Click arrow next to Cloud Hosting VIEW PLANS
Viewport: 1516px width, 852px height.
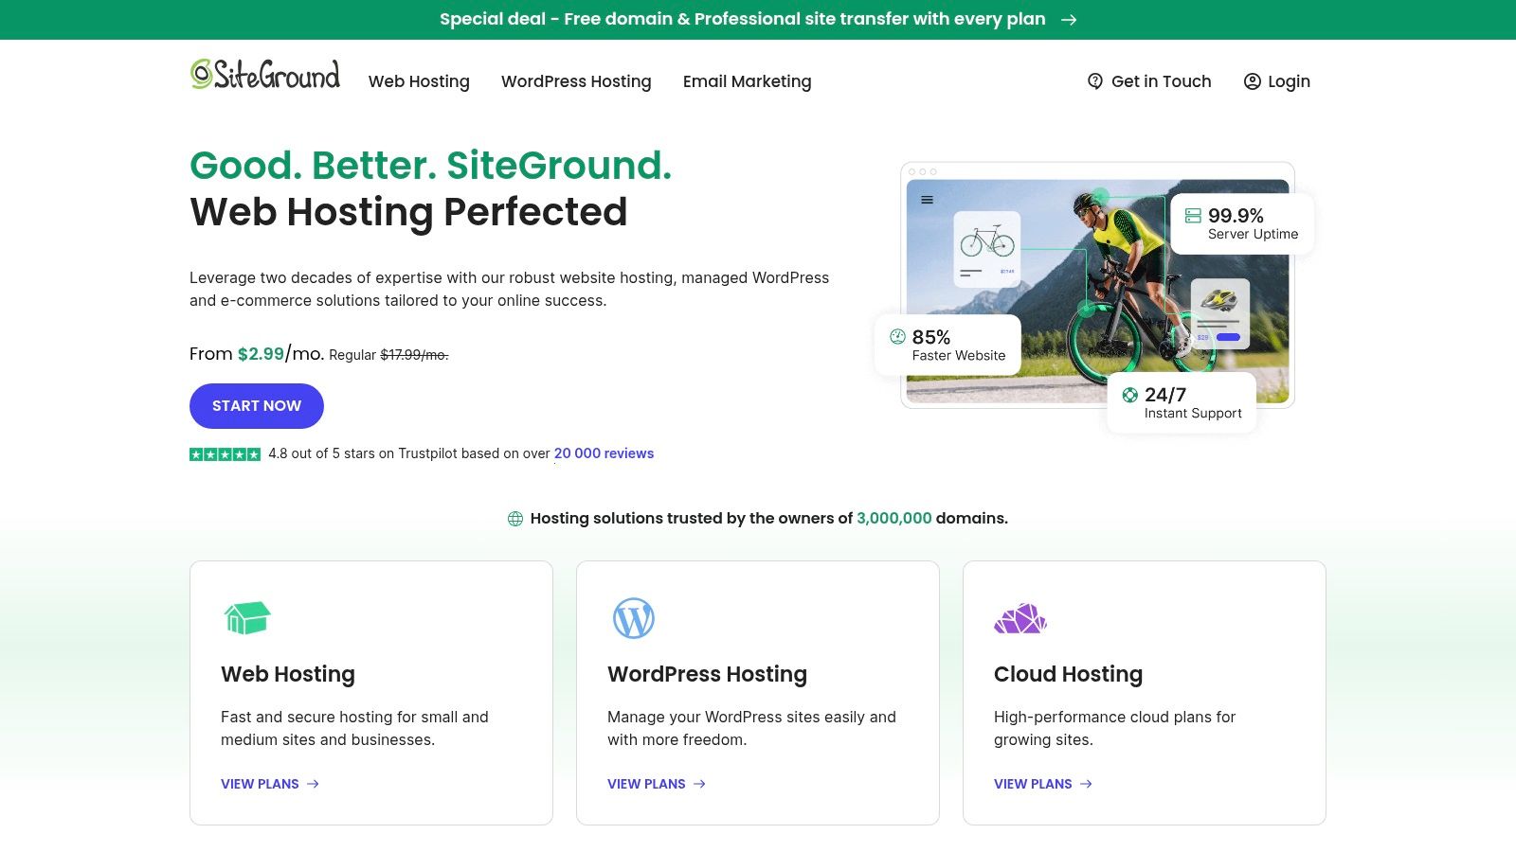1086,784
